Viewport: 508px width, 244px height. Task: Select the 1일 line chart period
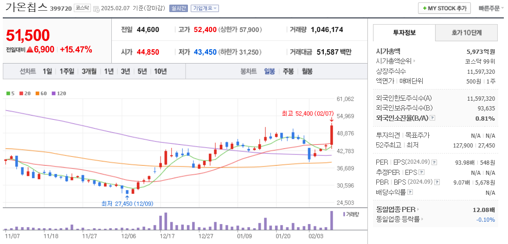coord(47,71)
